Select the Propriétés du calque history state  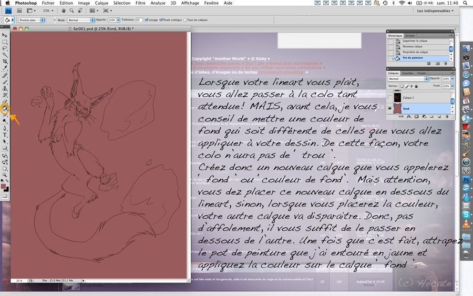pos(419,52)
